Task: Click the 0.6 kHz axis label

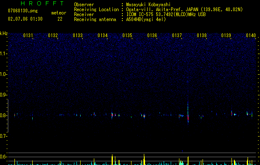Action: click(x=3, y=157)
